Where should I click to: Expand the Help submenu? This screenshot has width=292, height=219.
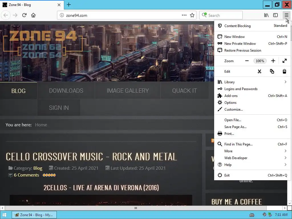click(x=252, y=165)
